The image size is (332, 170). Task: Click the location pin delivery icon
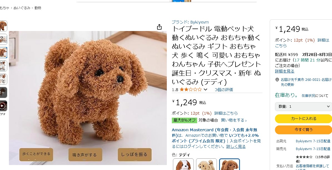tap(277, 80)
